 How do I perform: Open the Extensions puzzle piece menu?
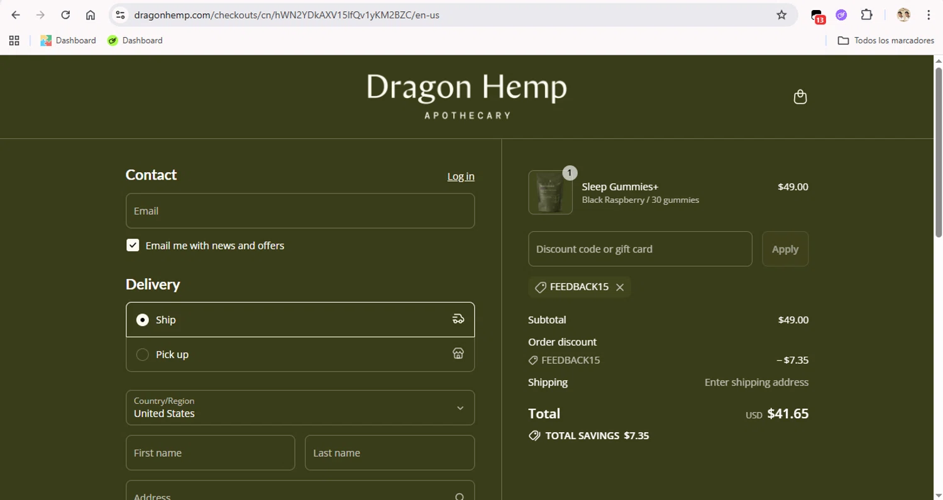(866, 15)
